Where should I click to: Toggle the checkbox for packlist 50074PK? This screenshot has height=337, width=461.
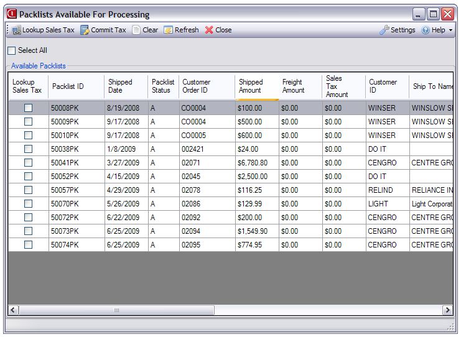28,245
